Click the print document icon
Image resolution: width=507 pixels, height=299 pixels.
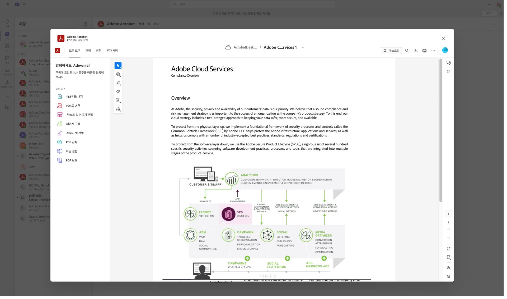pyautogui.click(x=424, y=50)
